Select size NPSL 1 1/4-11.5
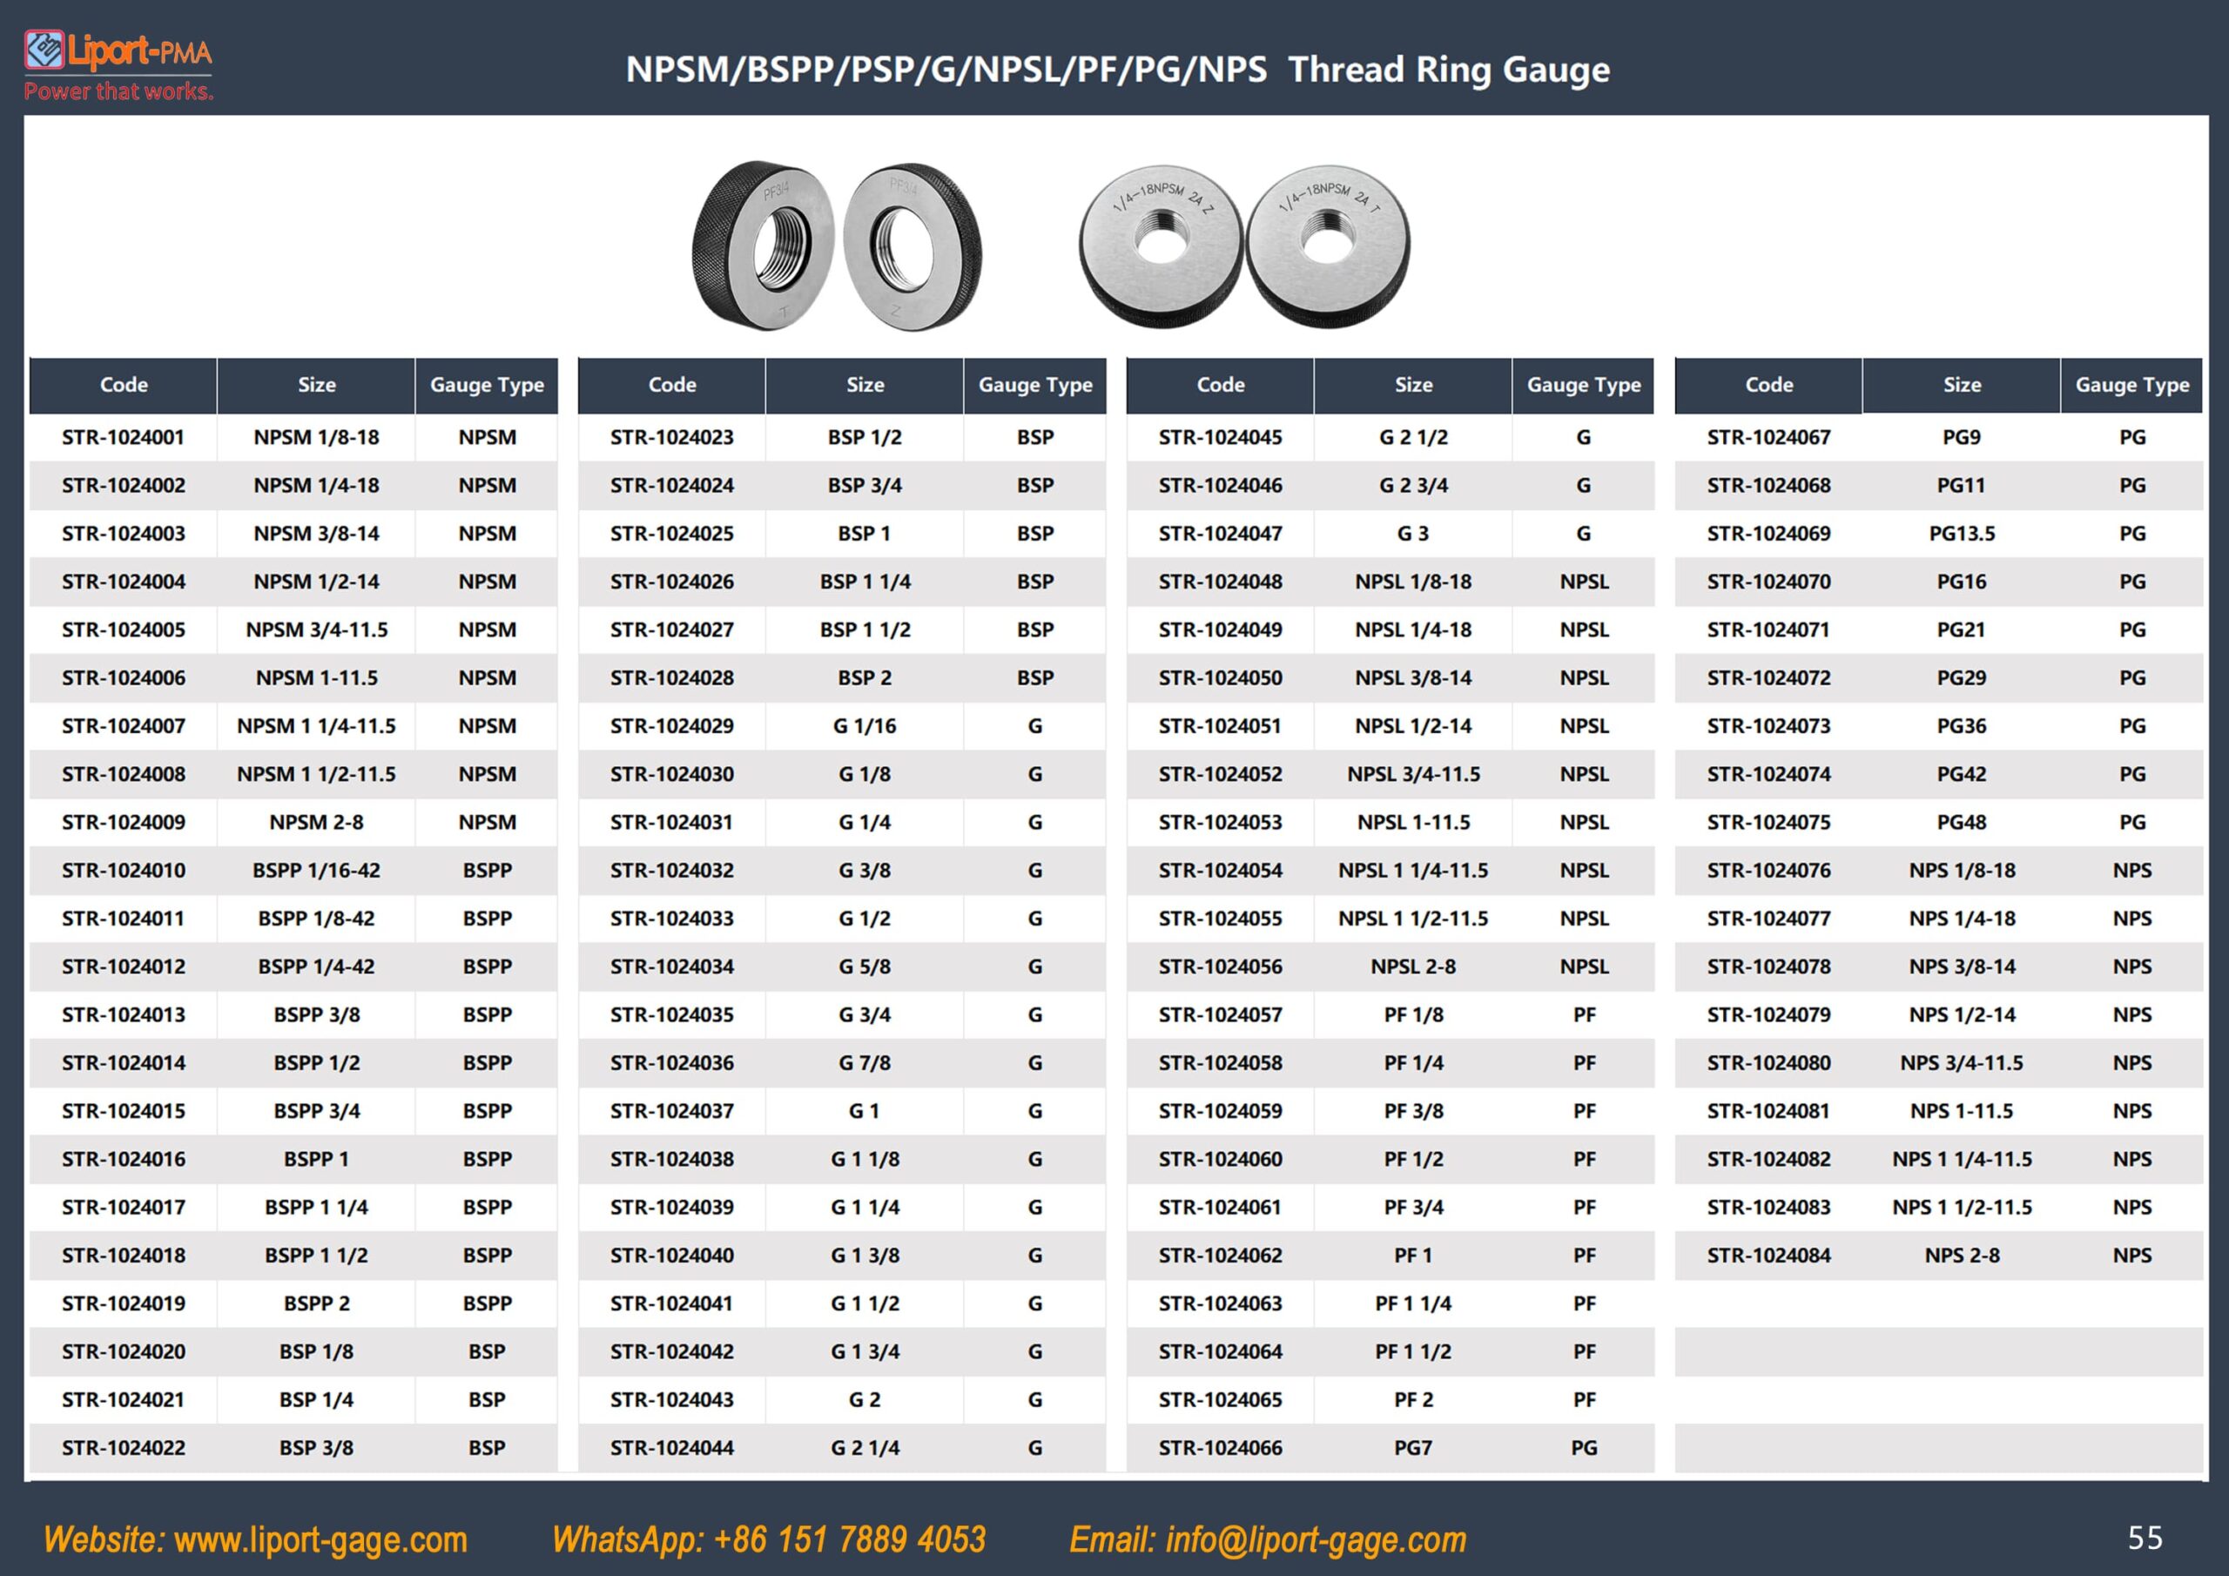Viewport: 2229px width, 1576px height. [1413, 870]
